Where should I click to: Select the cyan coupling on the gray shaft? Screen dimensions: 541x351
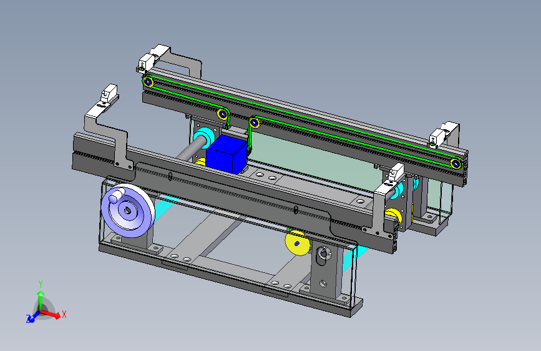click(x=203, y=137)
